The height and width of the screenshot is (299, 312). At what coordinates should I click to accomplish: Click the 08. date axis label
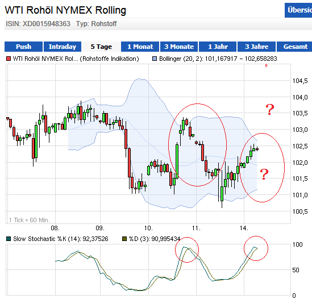click(x=55, y=228)
